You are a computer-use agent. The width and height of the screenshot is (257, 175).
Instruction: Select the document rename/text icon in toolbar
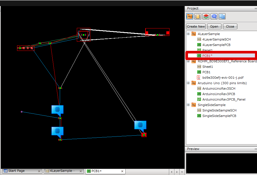pos(222,16)
